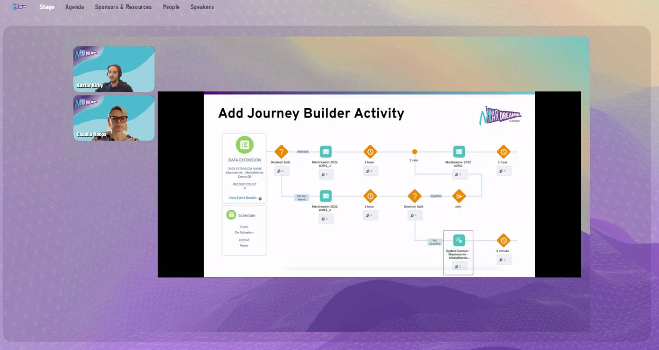Select Austin Kirby's video thumbnail

pos(114,69)
